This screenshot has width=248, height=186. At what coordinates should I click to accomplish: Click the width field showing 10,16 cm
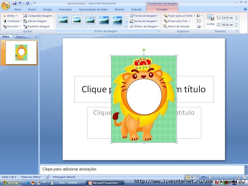228,25
